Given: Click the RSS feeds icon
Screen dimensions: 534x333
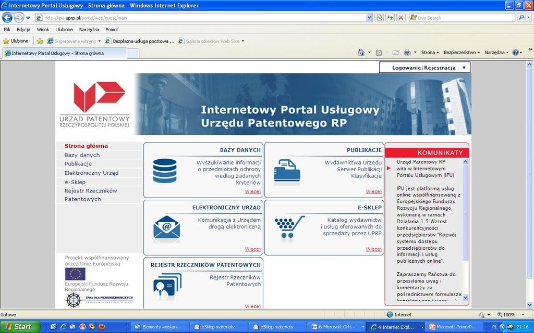Looking at the screenshot, I should point(379,53).
